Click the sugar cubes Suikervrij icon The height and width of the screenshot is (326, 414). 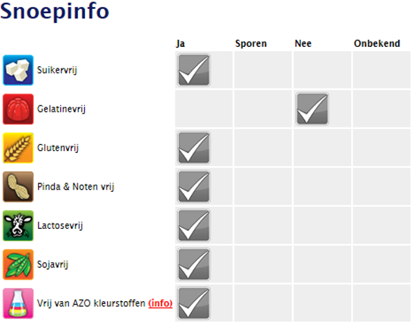click(18, 70)
